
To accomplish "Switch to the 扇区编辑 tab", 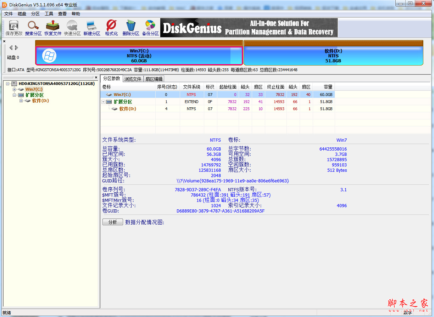I will pyautogui.click(x=154, y=79).
